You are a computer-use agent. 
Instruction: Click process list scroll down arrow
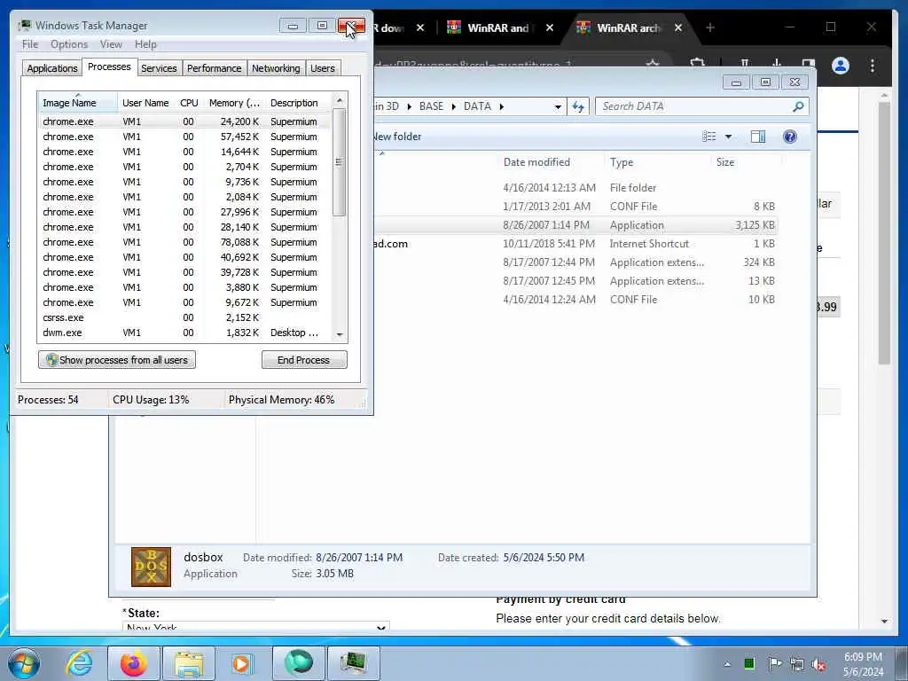(x=340, y=334)
